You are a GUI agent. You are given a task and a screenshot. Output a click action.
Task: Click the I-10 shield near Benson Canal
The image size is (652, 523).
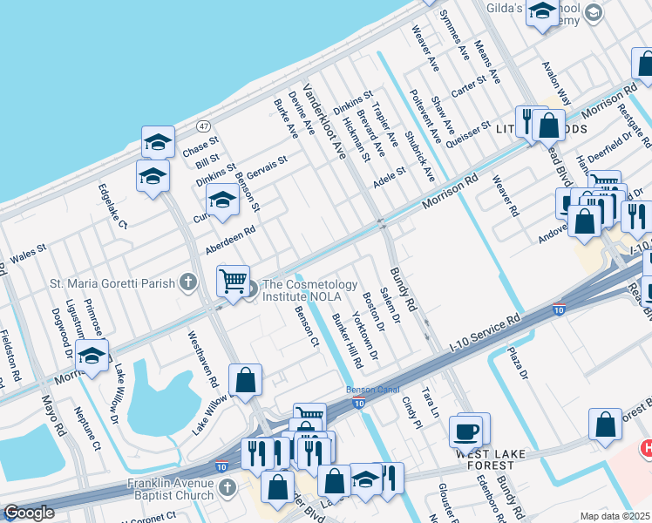[358, 403]
